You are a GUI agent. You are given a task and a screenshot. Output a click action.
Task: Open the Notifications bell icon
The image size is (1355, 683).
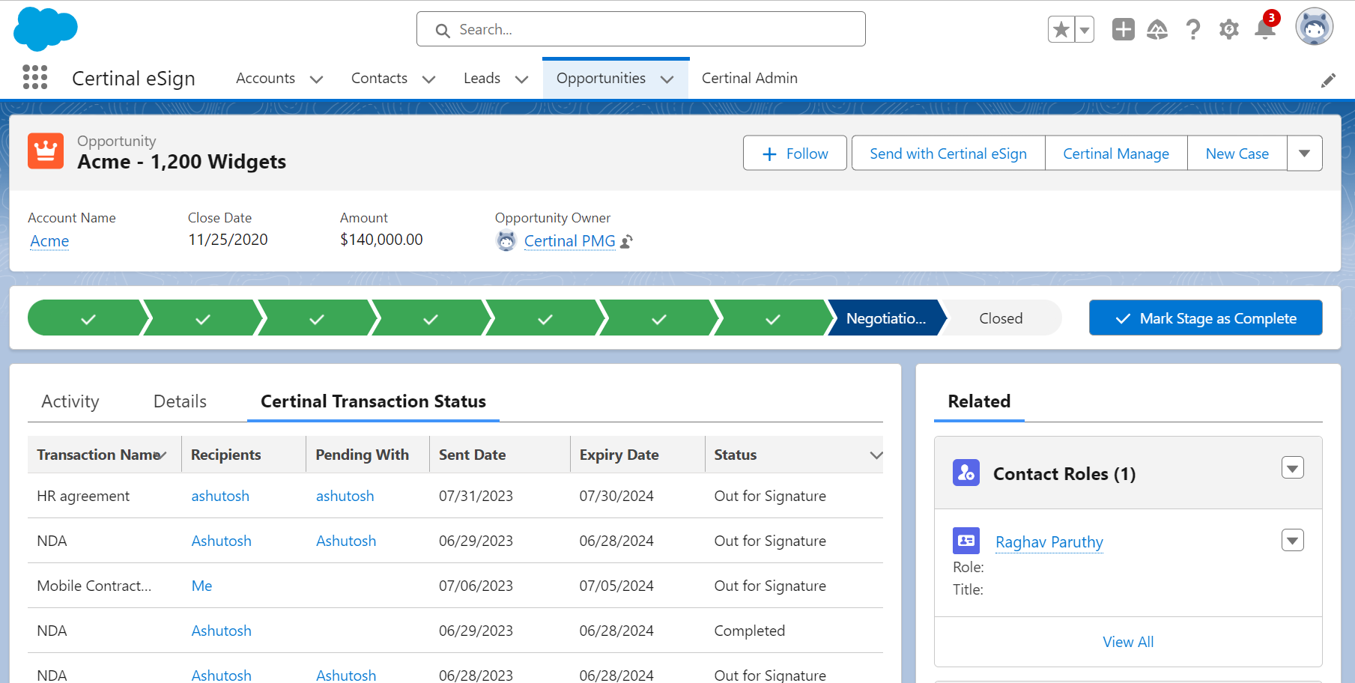[x=1265, y=29]
